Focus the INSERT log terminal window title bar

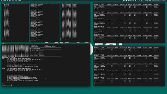point(45,3)
